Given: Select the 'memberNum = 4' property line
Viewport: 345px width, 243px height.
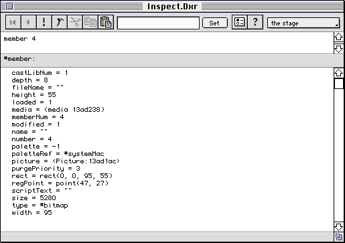Looking at the screenshot, I should click(38, 117).
